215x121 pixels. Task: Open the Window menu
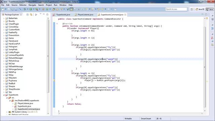[63, 5]
